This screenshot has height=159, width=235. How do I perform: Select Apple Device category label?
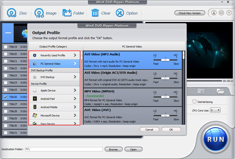pos(48,90)
